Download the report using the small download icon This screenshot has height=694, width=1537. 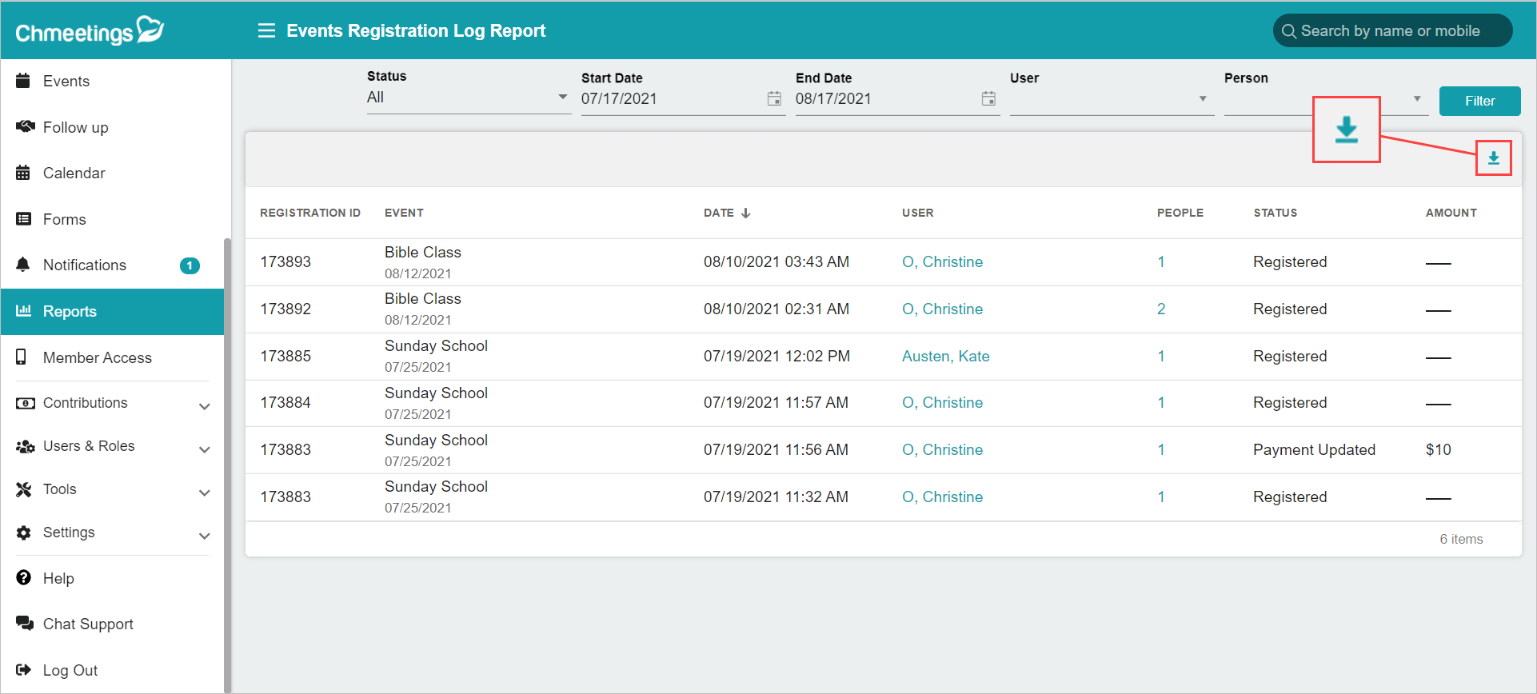[1493, 158]
